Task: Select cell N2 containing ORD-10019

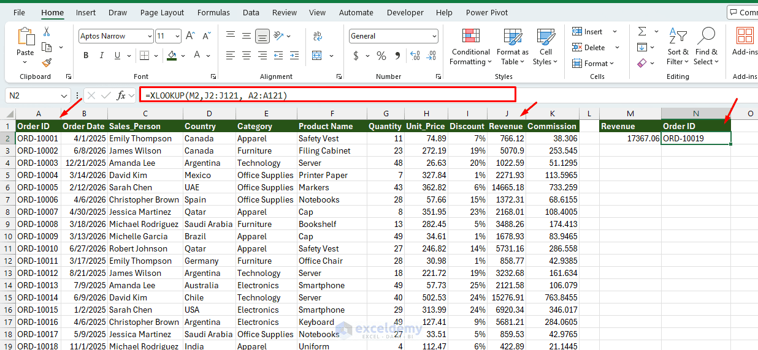Action: tap(696, 138)
